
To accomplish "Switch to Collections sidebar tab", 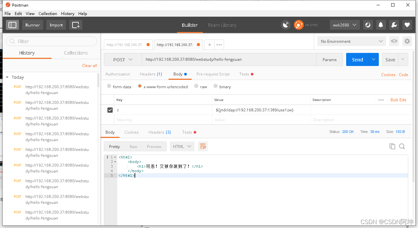I will [76, 53].
